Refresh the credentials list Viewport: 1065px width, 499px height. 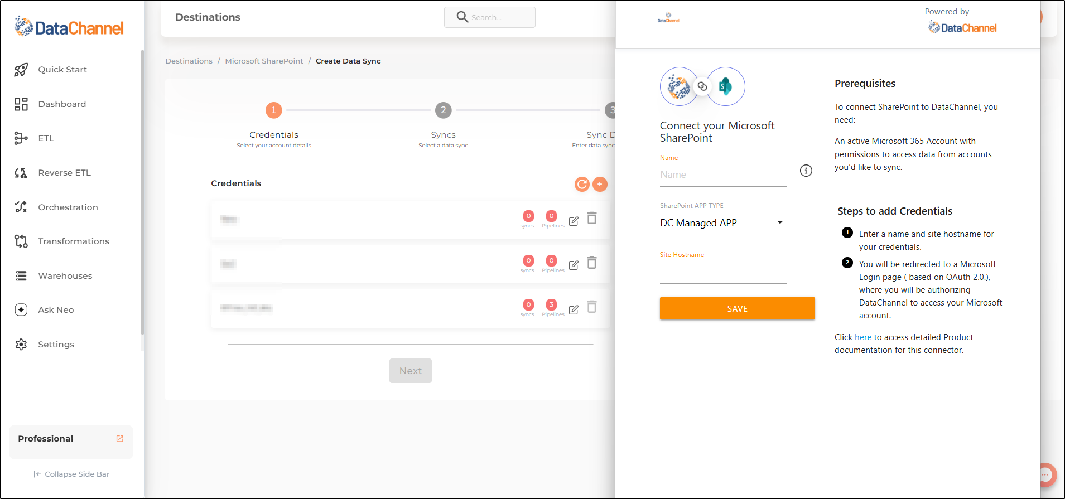tap(582, 184)
